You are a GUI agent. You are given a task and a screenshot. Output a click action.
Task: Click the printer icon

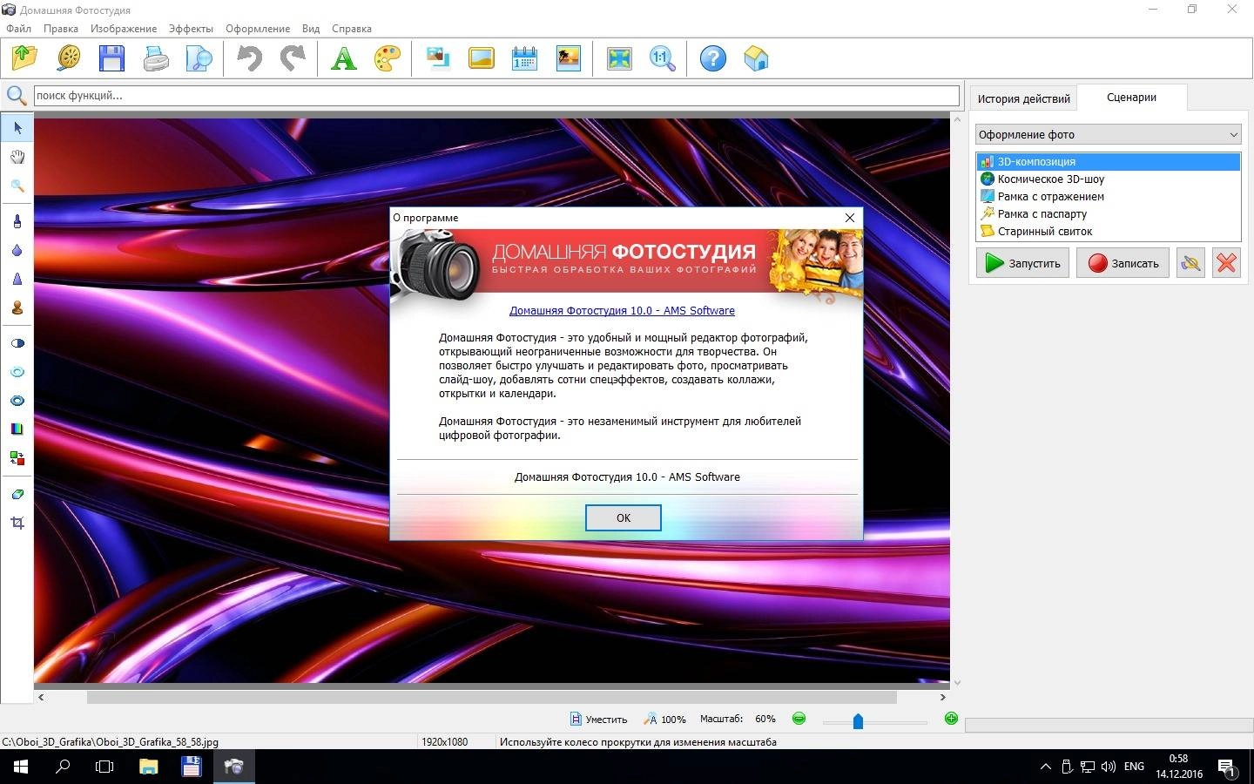[156, 58]
